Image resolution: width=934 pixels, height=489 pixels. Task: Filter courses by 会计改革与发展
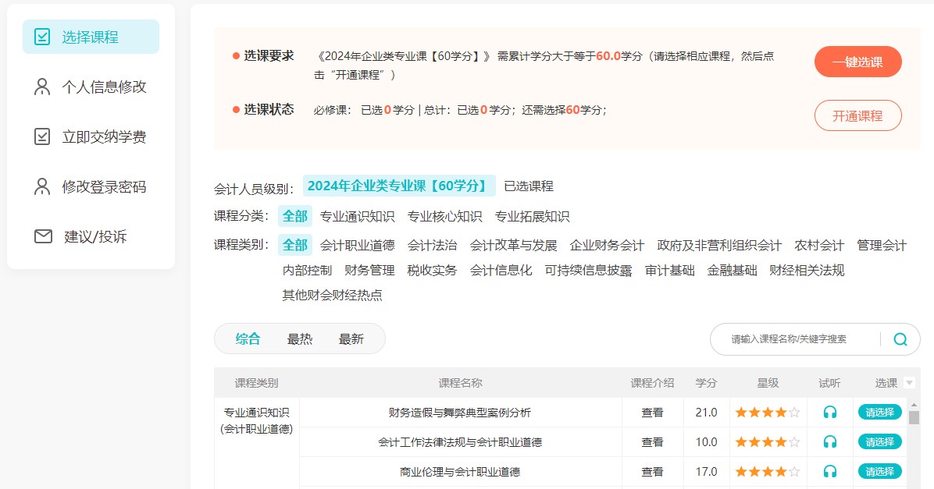coord(513,245)
